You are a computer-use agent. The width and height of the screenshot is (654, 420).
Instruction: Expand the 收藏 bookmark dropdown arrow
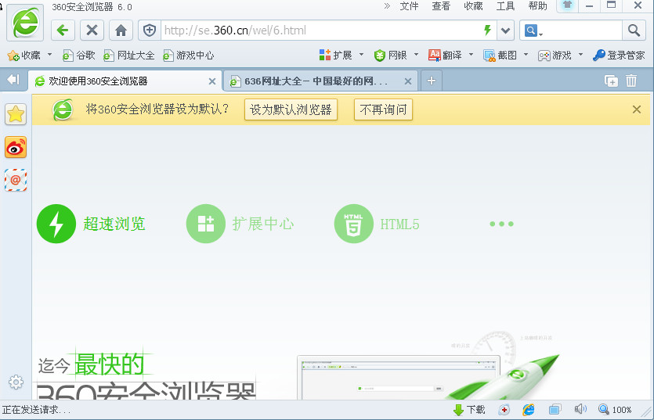49,55
